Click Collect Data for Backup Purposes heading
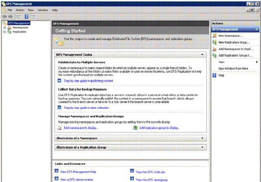This screenshot has width=261, height=182. point(82,89)
